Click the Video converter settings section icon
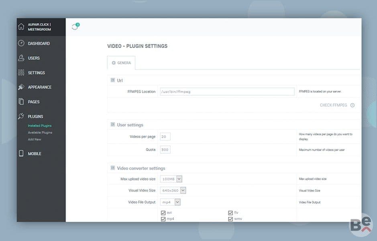The height and width of the screenshot is (241, 377). point(112,168)
